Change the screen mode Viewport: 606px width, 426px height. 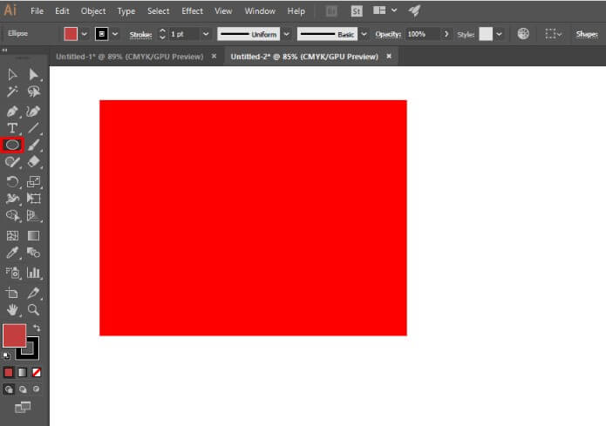(23, 407)
